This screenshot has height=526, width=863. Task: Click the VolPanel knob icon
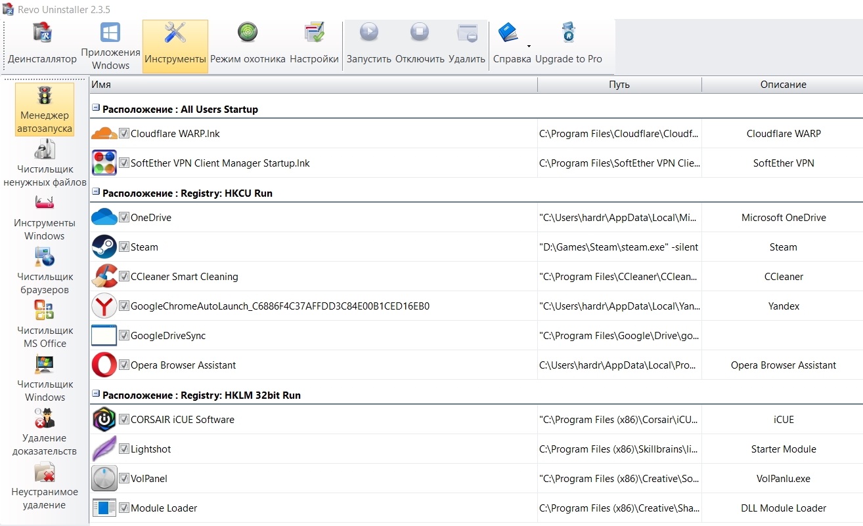pyautogui.click(x=104, y=478)
